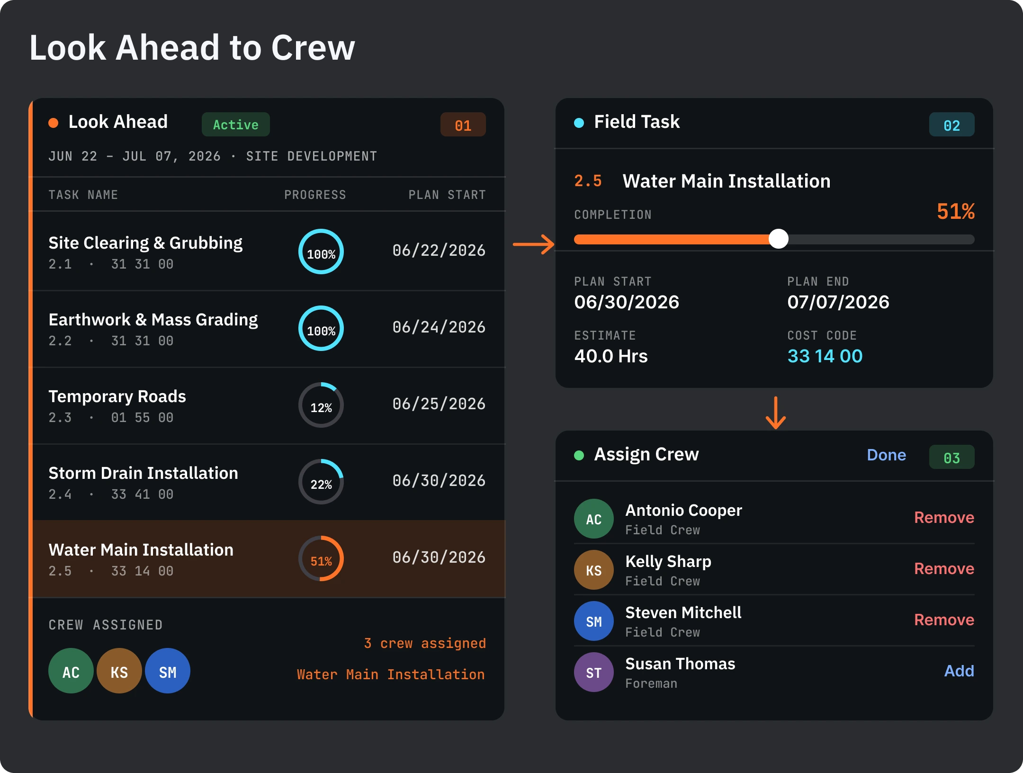Select the Water Main Installation table row
Viewport: 1023px width, 773px height.
[x=268, y=559]
